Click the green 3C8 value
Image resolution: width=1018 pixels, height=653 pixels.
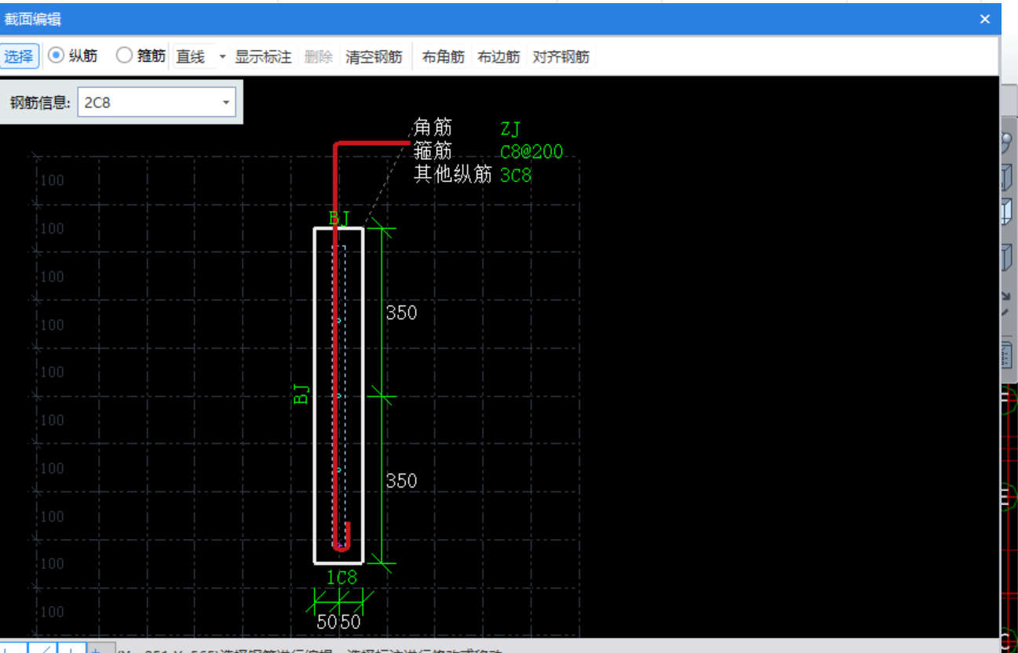(x=516, y=175)
